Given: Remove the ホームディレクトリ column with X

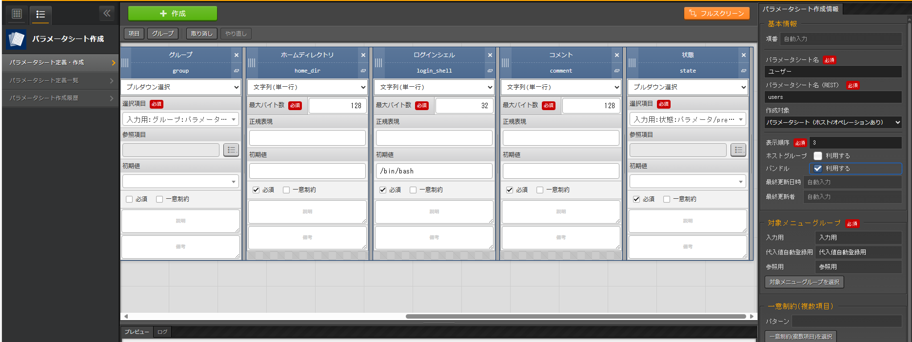Looking at the screenshot, I should click(x=363, y=55).
